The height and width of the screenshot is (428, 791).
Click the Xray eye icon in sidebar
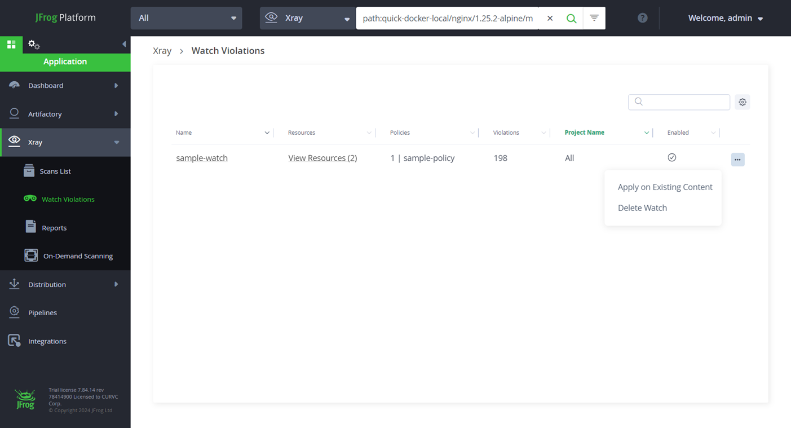pyautogui.click(x=15, y=142)
